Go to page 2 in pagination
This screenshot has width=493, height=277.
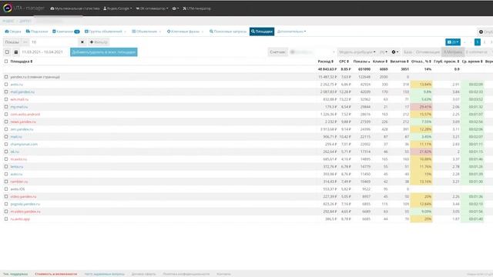pos(485,42)
